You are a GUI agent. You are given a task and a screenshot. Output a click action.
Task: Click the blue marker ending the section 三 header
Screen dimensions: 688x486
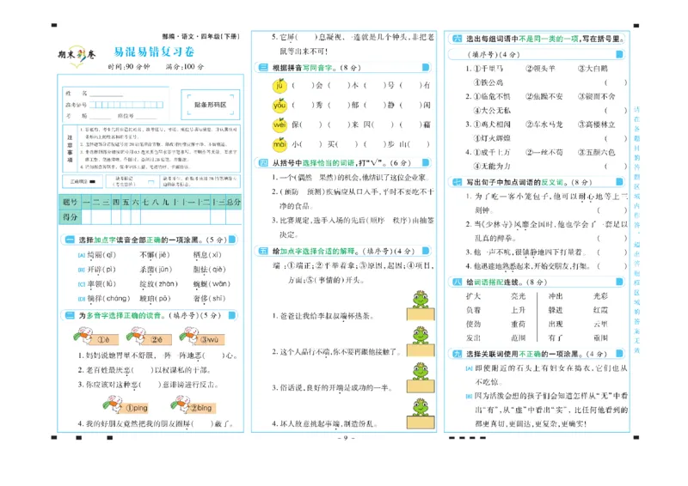[x=426, y=68]
